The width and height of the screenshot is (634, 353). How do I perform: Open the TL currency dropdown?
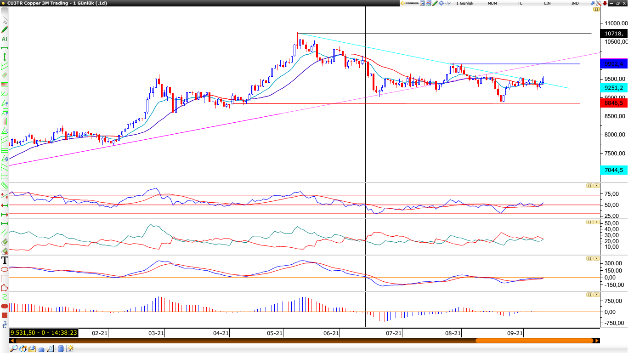(x=520, y=3)
